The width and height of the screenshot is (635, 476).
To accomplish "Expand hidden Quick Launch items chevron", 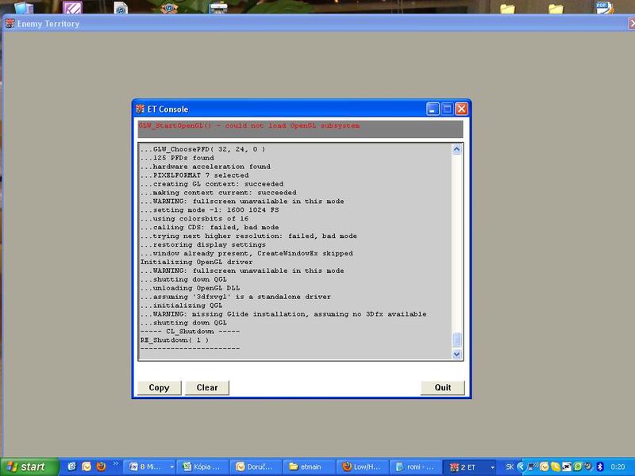I will pos(117,464).
